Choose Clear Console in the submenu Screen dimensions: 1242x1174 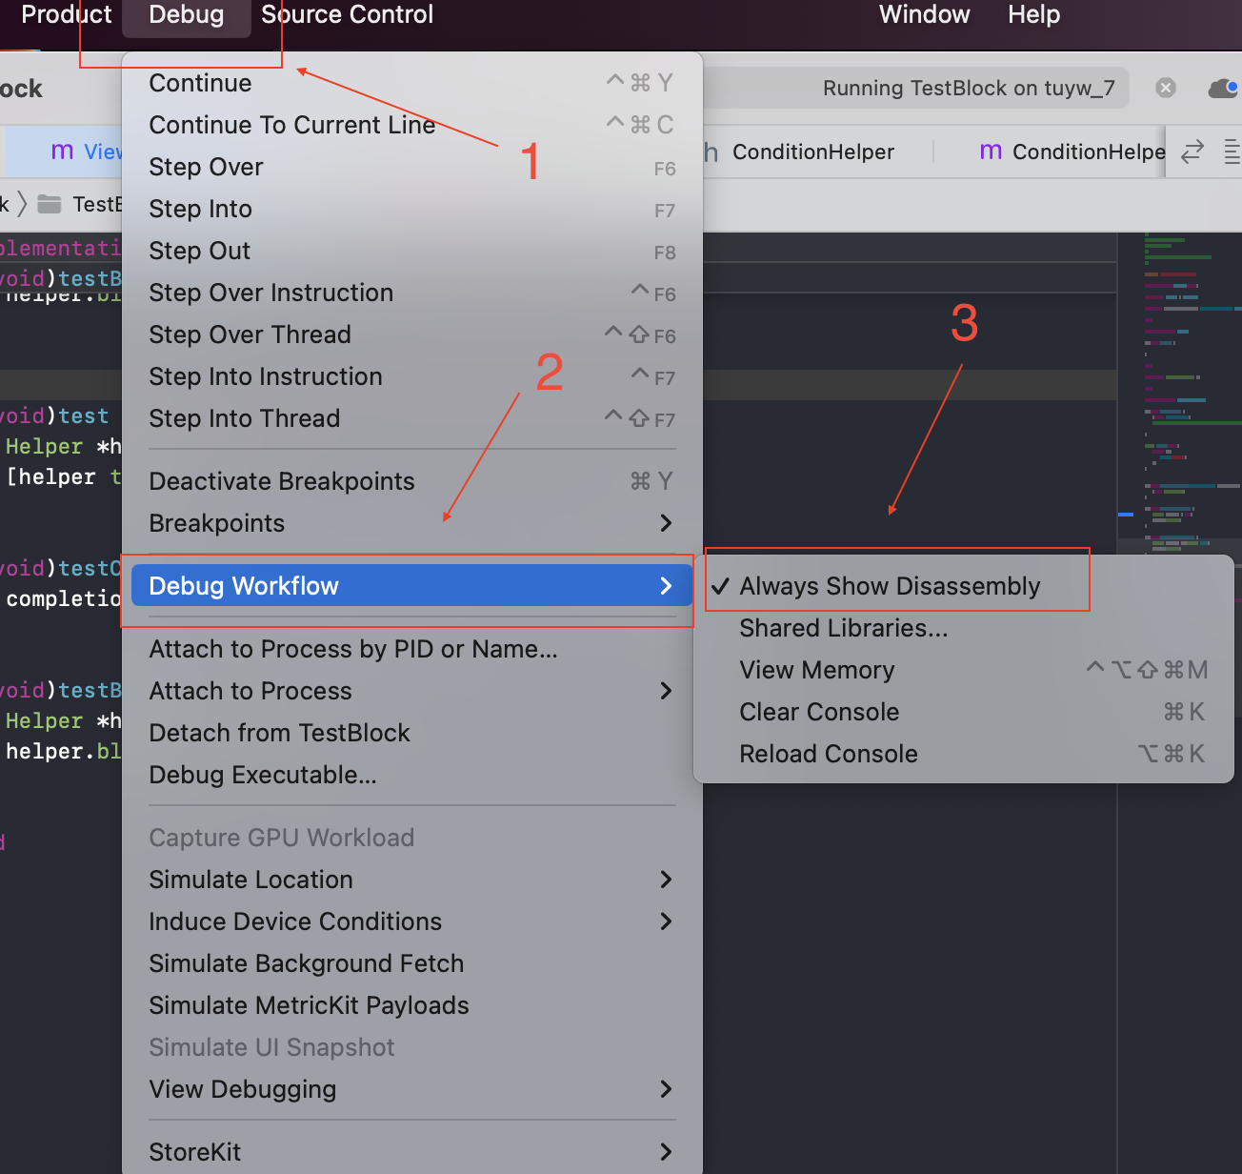click(819, 712)
